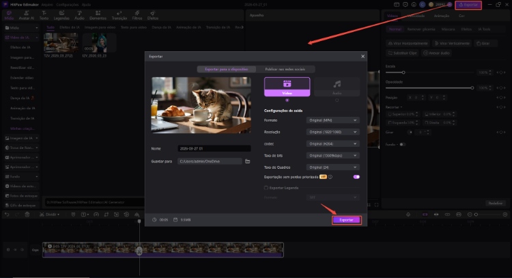
Task: Open the Taxa de Quadros dropdown
Action: click(332, 167)
